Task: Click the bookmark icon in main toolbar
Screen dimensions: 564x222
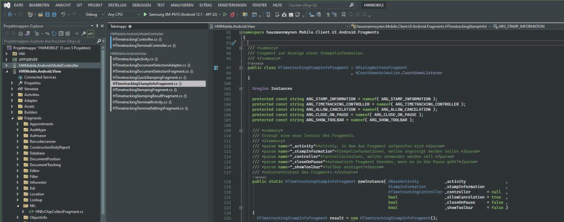Action: 343,14
